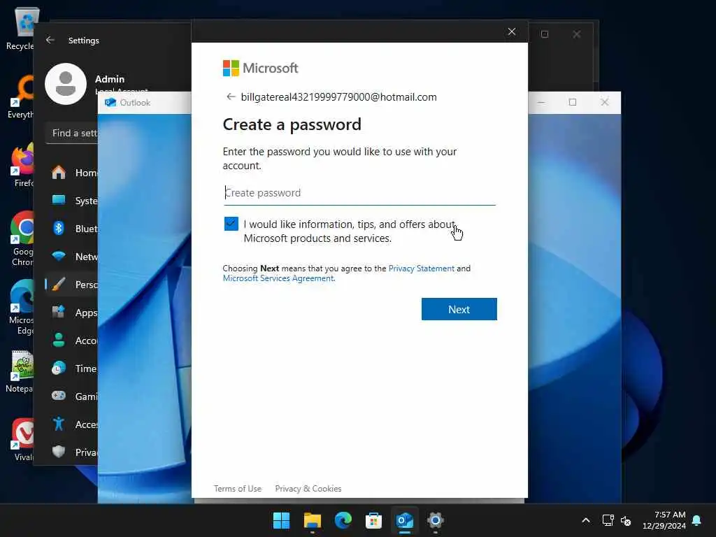Select the Vivaldi desktop shortcut
This screenshot has height=537, width=716.
23,439
